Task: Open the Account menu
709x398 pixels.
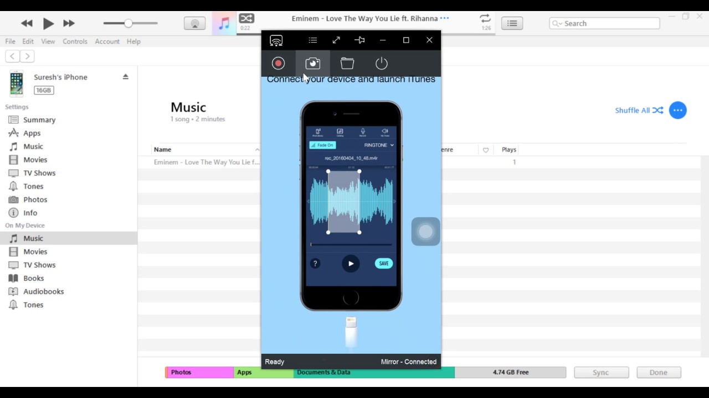Action: [107, 41]
